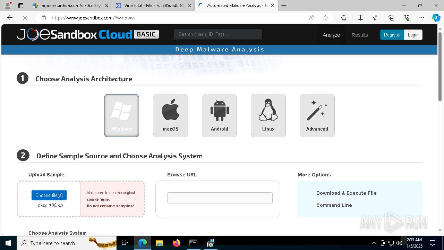Open the Results navigation item
Image resolution: width=444 pixels, height=250 pixels.
coord(360,35)
